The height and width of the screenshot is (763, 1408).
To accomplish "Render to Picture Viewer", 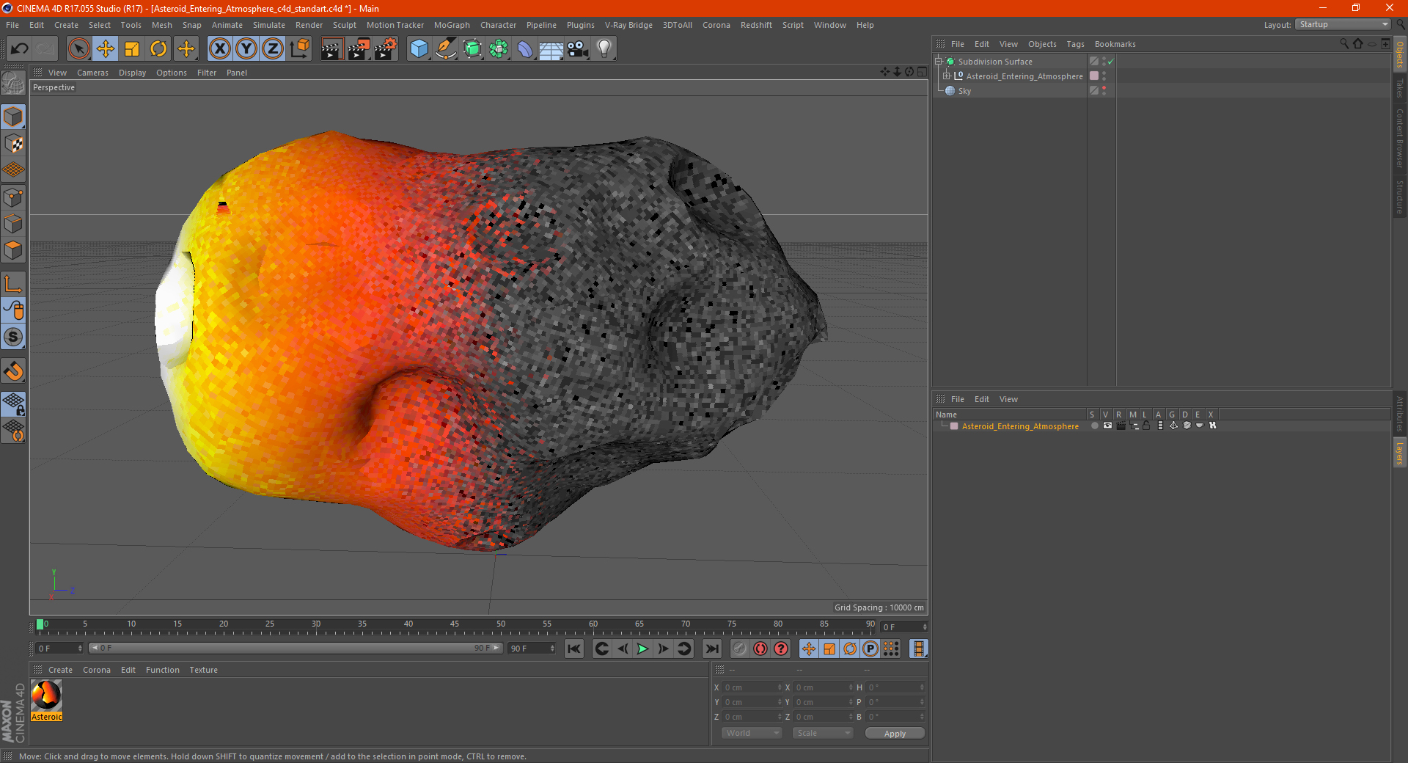I will coord(359,49).
